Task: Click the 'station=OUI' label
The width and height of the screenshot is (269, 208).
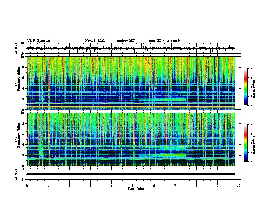Action: click(126, 41)
